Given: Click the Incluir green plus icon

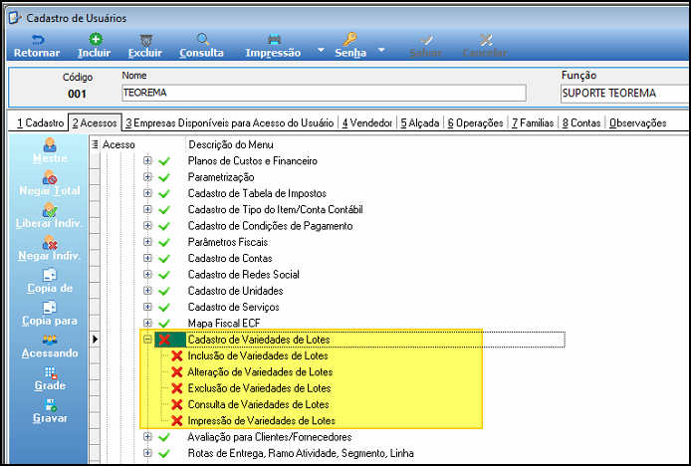Looking at the screenshot, I should 96,39.
